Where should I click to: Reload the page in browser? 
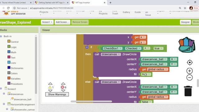pyautogui.click(x=8, y=8)
